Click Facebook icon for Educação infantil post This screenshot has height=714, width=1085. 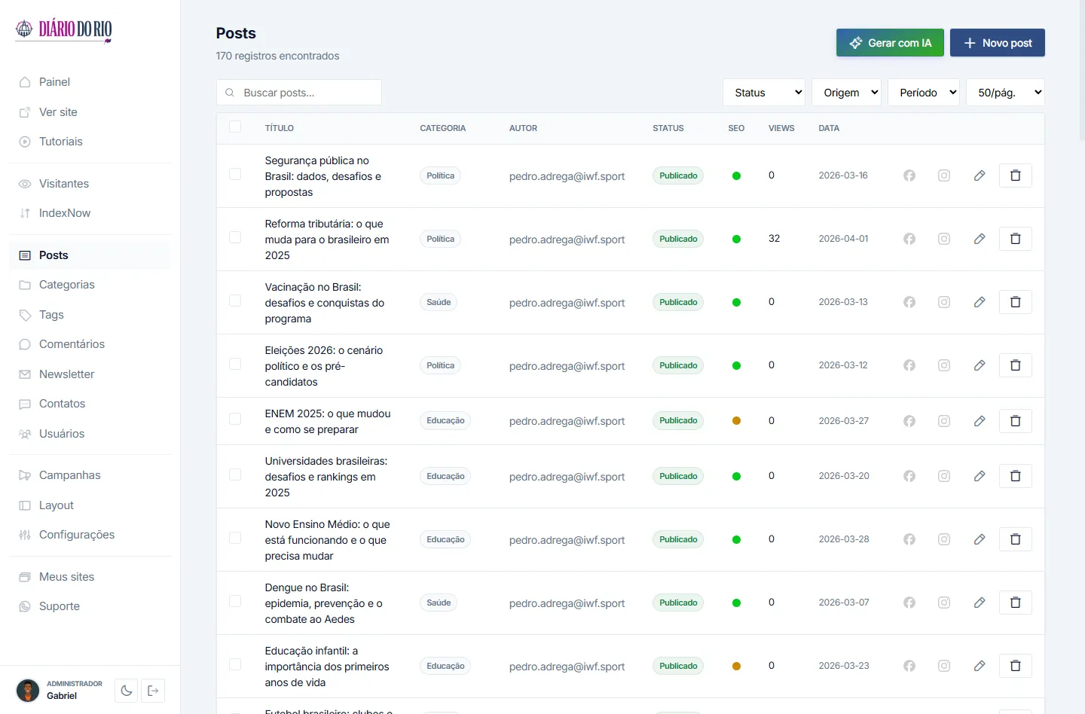909,666
